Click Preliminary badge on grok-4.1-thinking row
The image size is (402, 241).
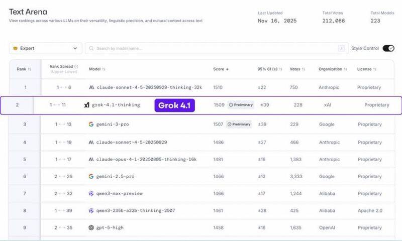[241, 105]
